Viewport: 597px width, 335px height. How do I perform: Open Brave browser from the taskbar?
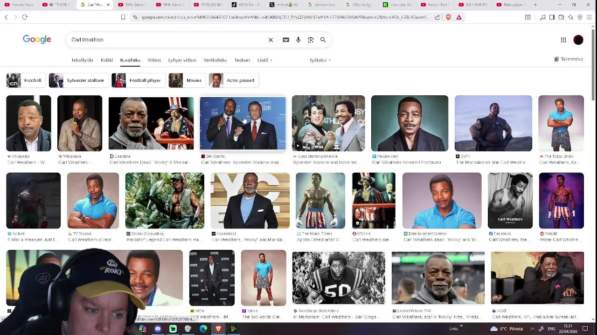(219, 329)
